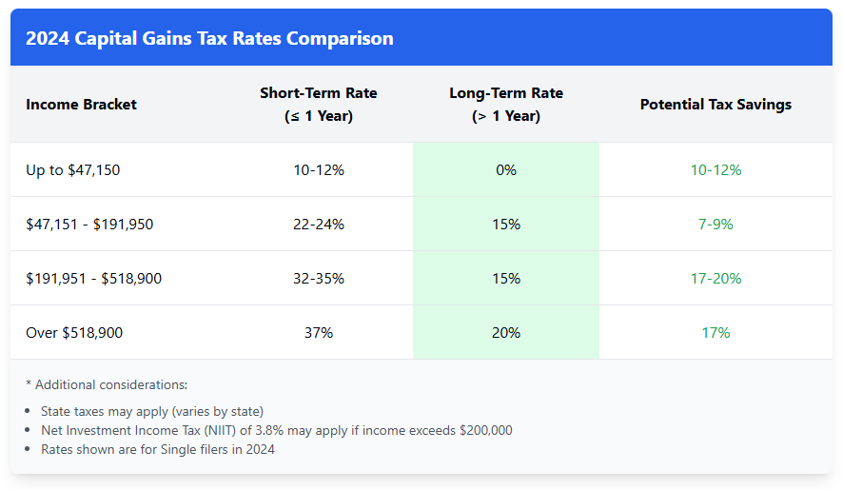The width and height of the screenshot is (843, 490).
Task: Select the 'Long-Term Rate' column header
Action: (506, 105)
